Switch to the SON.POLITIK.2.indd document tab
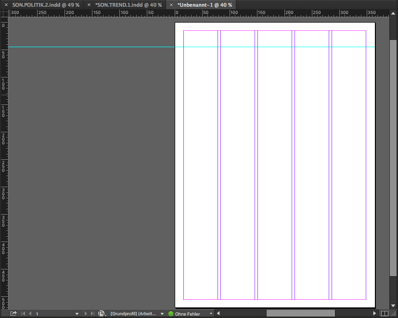The width and height of the screenshot is (398, 318). tap(46, 5)
